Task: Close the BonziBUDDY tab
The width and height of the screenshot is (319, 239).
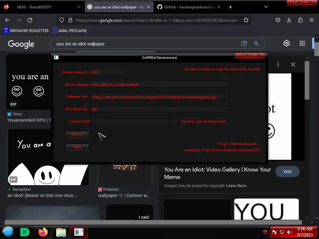Action: (x=79, y=7)
